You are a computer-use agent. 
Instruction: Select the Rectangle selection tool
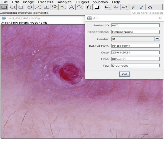[x=4, y=7]
